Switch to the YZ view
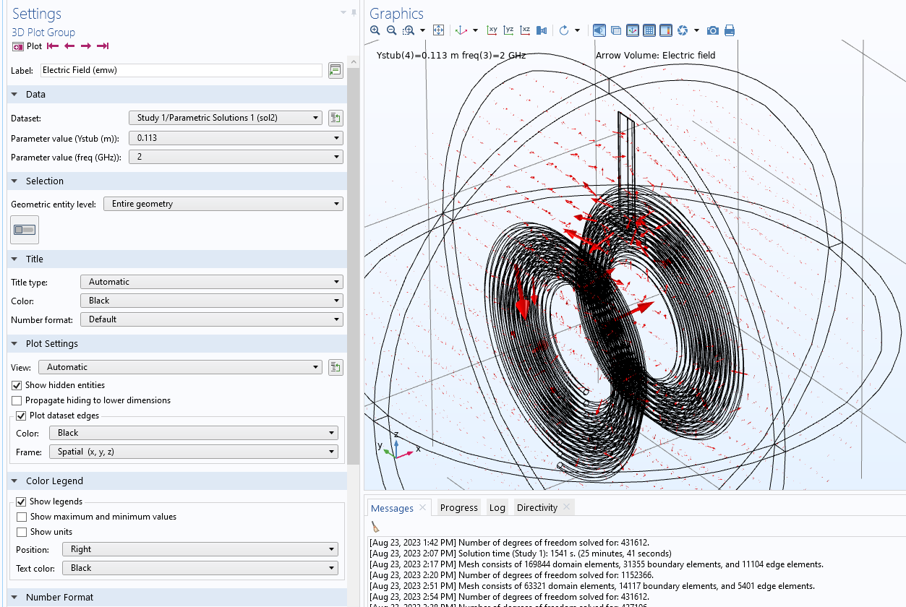This screenshot has height=607, width=906. (x=509, y=30)
